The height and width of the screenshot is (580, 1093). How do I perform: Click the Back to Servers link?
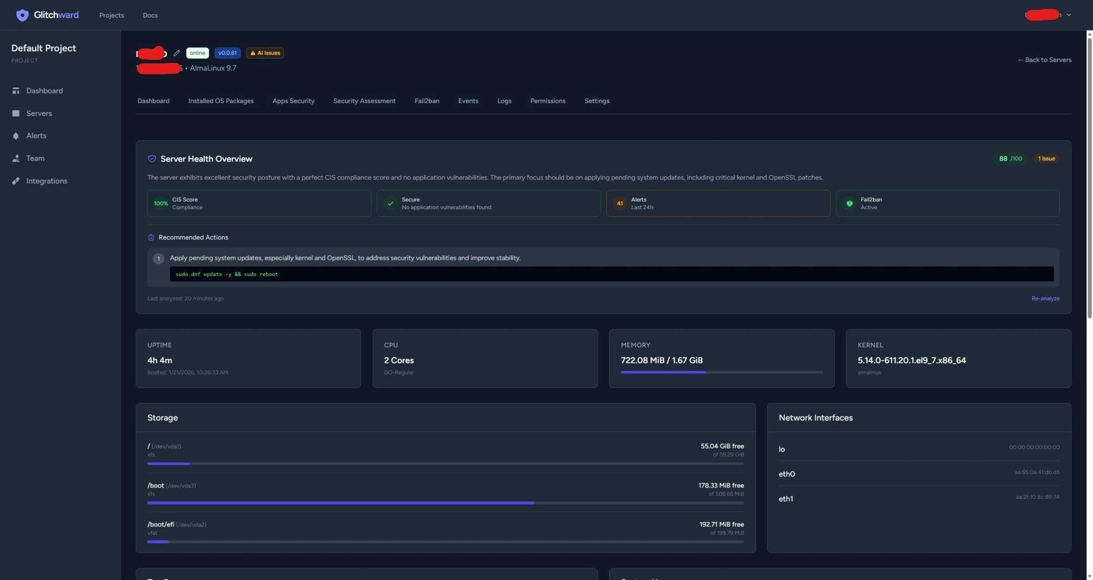click(x=1044, y=59)
